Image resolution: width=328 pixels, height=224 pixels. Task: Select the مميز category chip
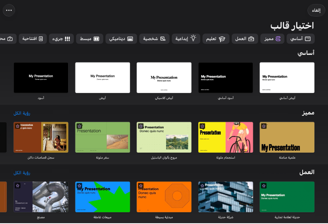[272, 39]
